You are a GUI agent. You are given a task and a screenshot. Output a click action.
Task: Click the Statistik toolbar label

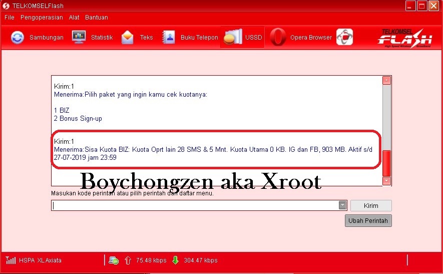pyautogui.click(x=102, y=38)
